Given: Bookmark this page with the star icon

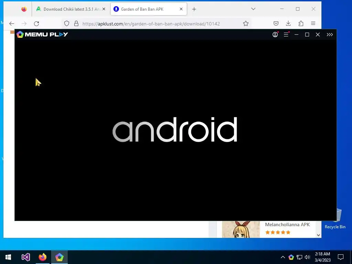Looking at the screenshot, I should [246, 24].
